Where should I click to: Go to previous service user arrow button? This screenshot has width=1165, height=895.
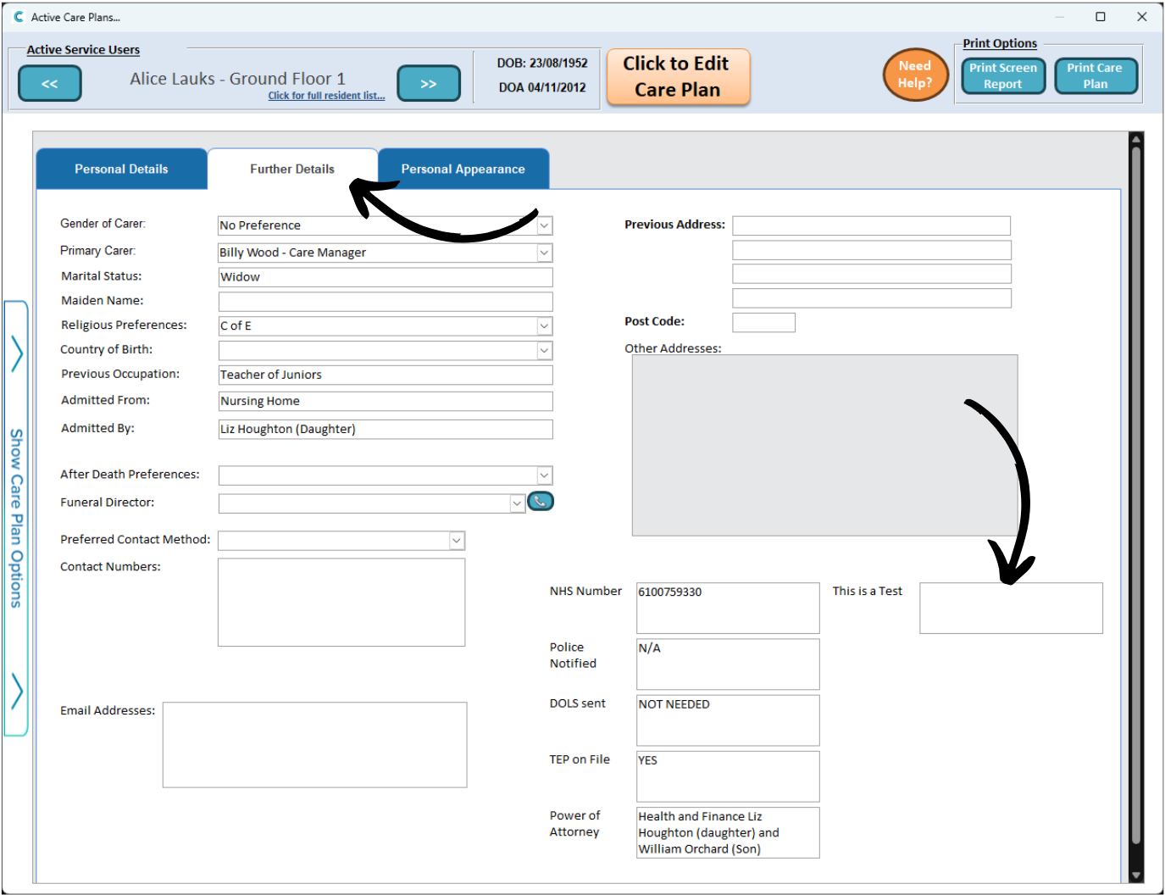(49, 84)
